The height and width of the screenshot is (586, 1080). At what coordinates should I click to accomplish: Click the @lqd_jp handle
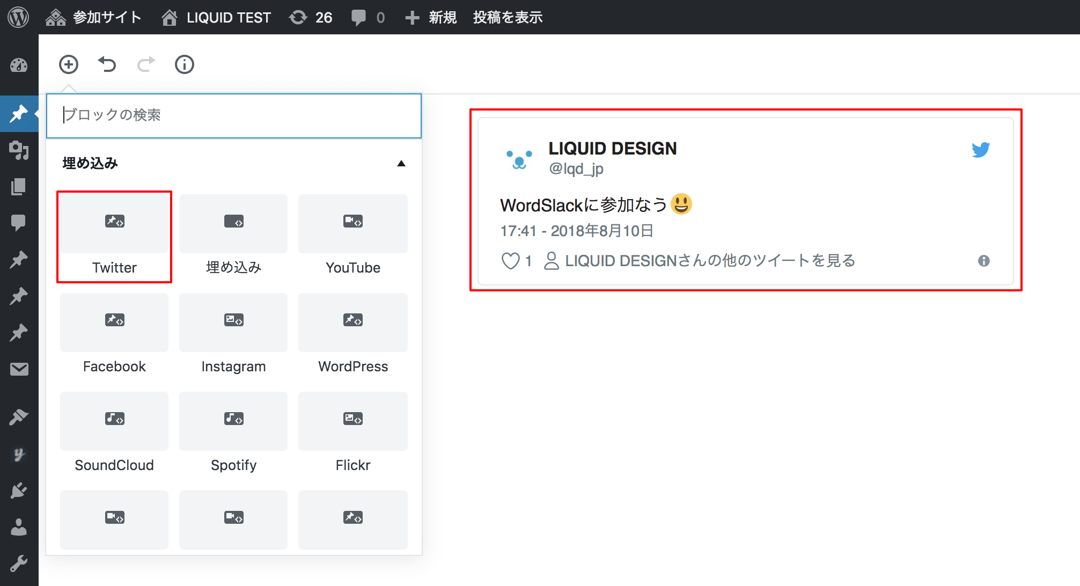click(576, 169)
